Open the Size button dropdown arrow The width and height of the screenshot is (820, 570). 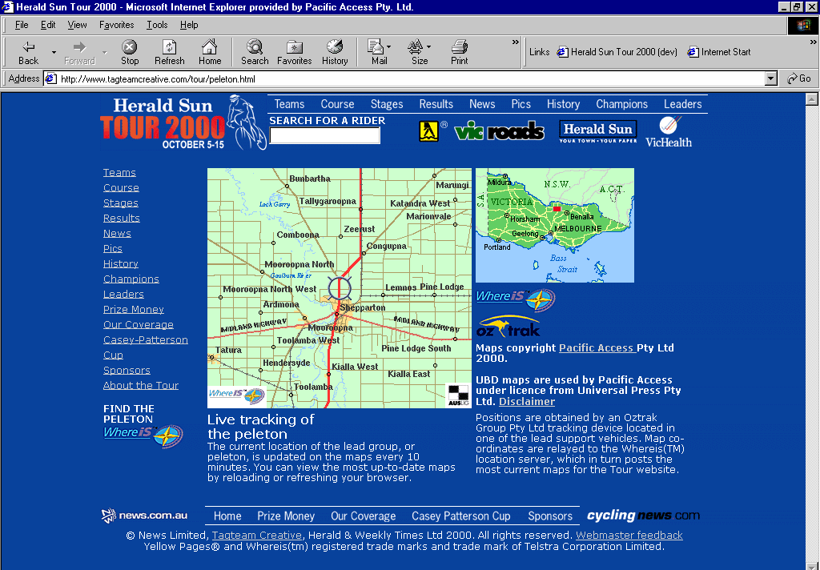pyautogui.click(x=429, y=47)
